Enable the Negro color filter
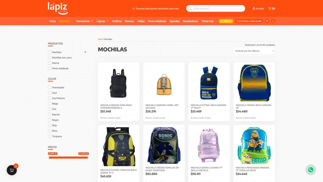Screen dimensions: 323x182 coord(50,120)
